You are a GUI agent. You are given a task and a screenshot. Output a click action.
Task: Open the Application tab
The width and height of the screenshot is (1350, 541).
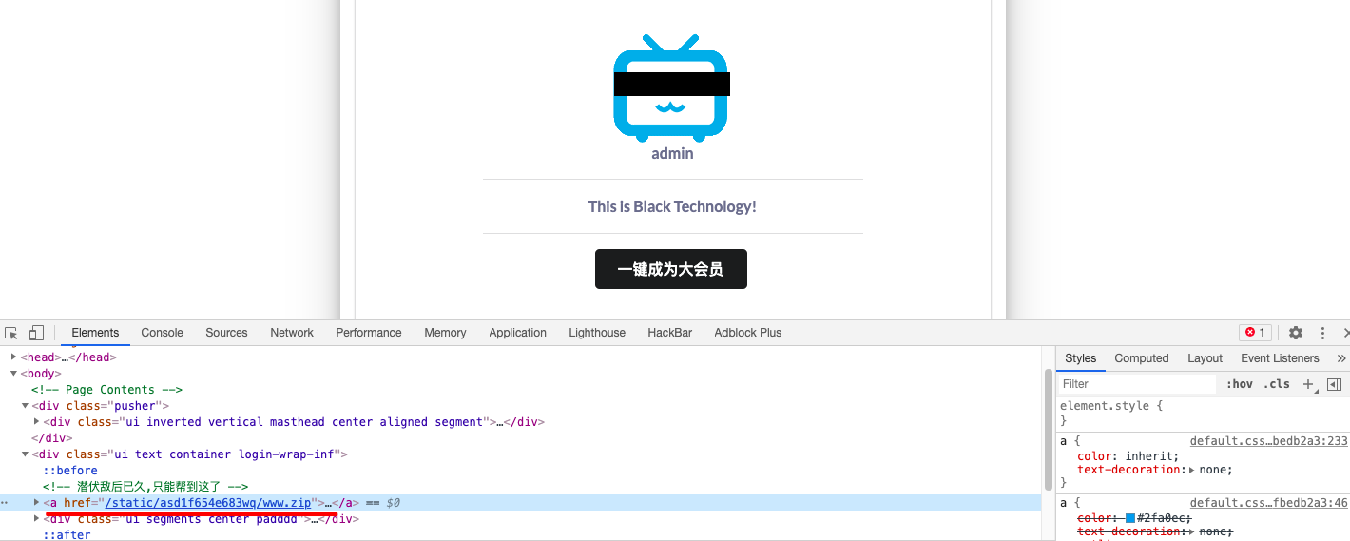point(517,333)
